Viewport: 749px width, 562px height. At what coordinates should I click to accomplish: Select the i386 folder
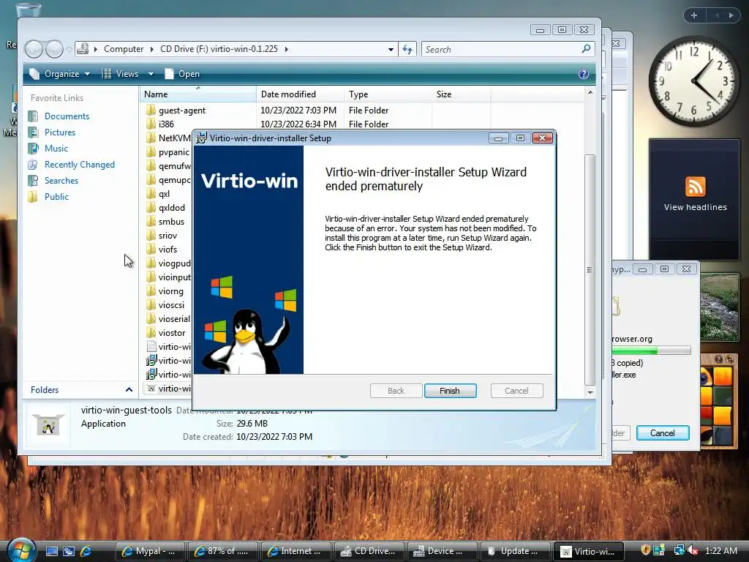click(x=166, y=124)
